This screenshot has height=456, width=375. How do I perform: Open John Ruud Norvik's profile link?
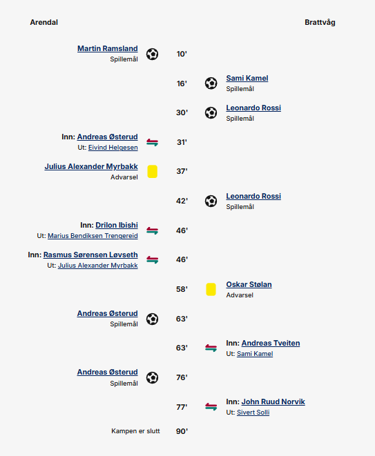coord(273,402)
